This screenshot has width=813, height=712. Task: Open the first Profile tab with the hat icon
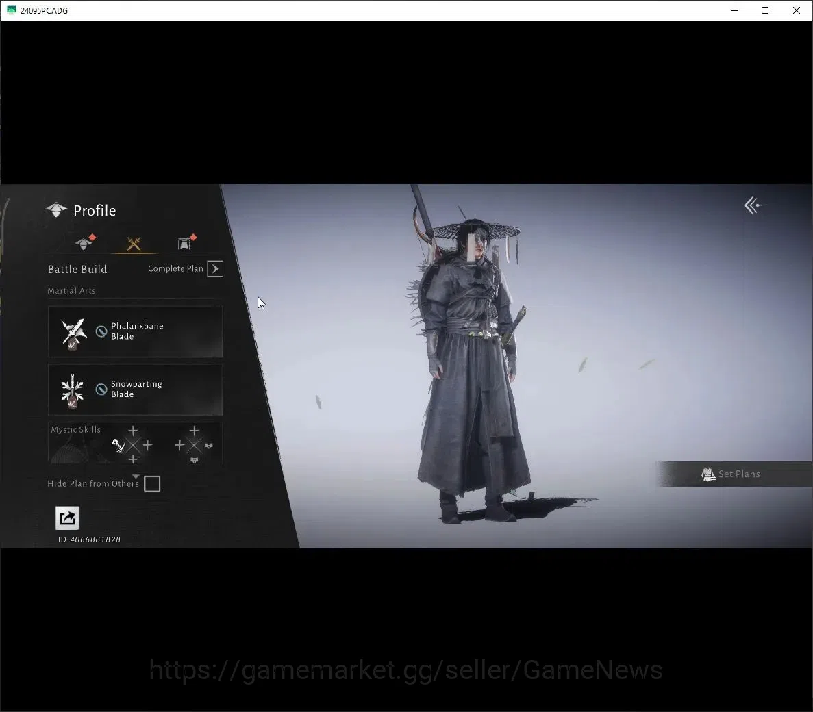point(84,242)
